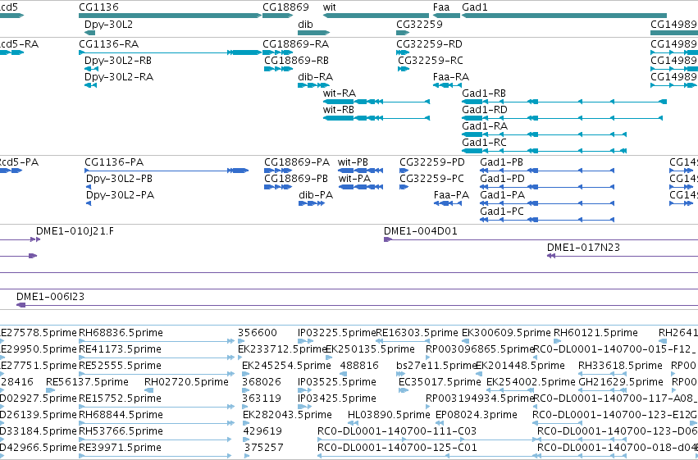Select the 356600 feature
Screen dimensions: 698x460
pyautogui.click(x=241, y=341)
